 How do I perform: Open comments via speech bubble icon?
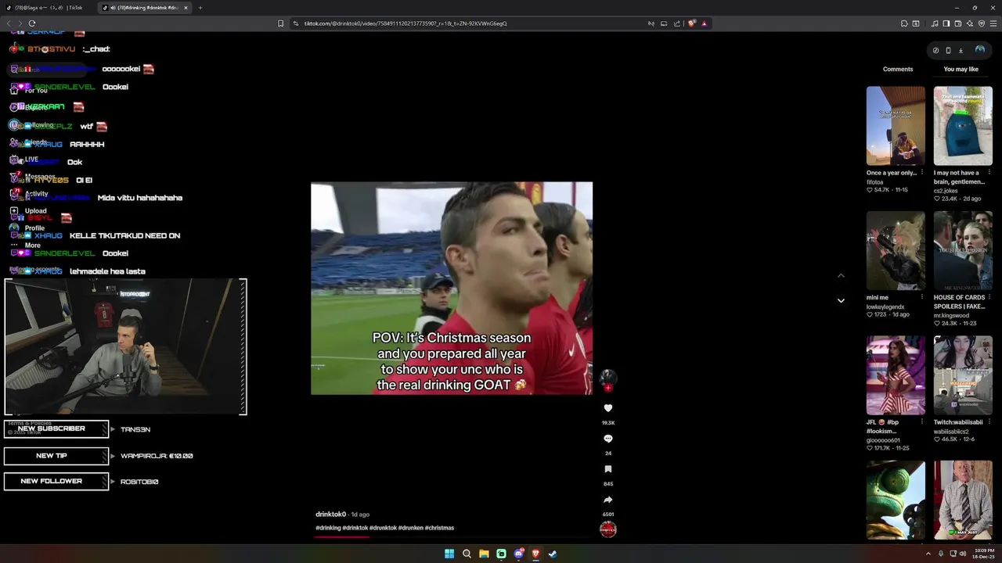point(608,439)
